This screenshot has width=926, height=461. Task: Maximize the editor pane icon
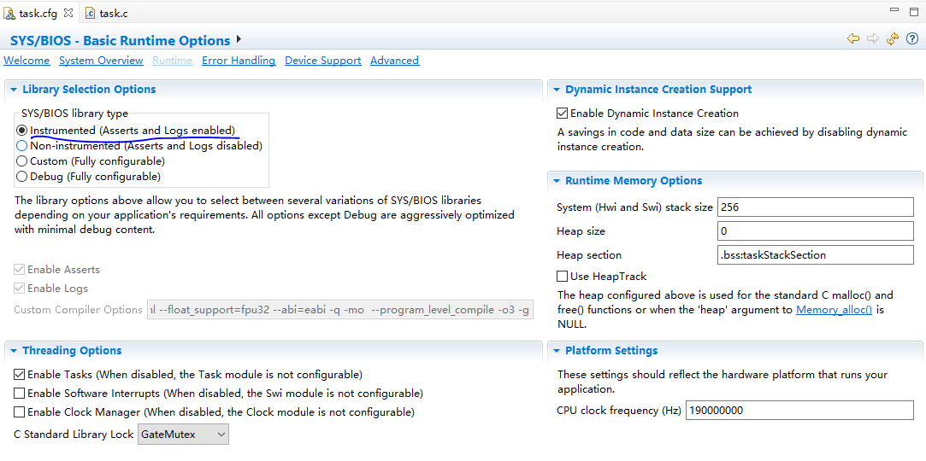point(913,10)
